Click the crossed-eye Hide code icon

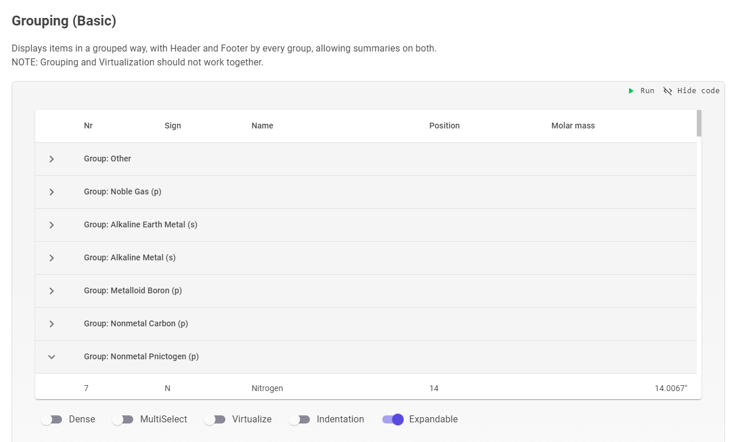(667, 90)
